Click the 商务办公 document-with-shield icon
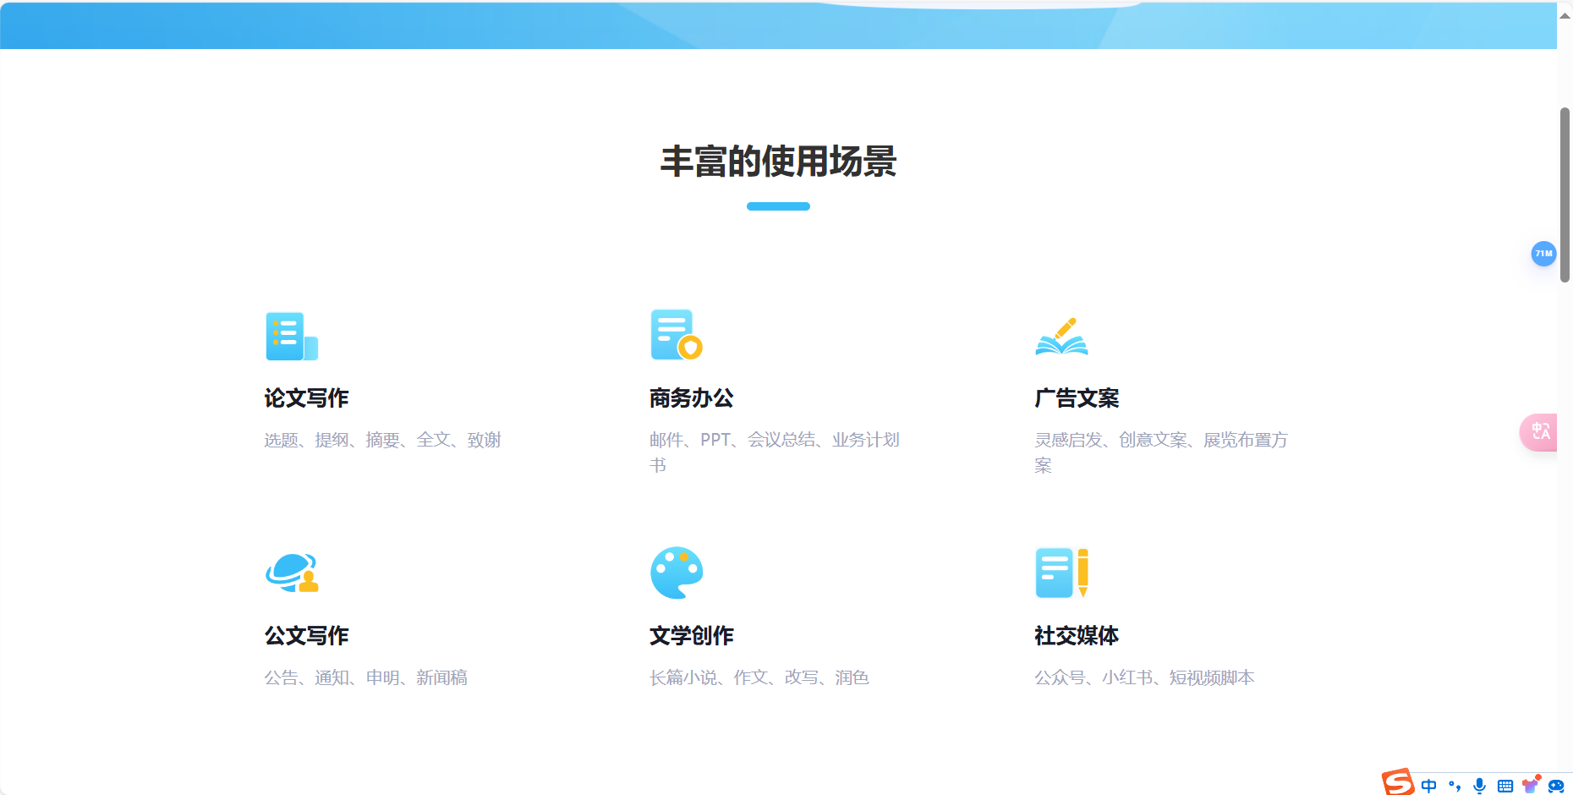This screenshot has height=795, width=1573. (676, 335)
